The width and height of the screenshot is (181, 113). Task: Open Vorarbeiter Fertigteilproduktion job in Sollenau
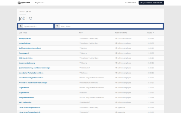tap(31, 73)
